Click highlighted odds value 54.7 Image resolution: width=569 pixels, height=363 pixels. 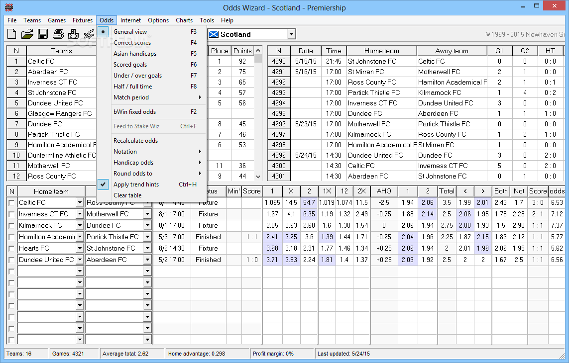[x=309, y=203]
